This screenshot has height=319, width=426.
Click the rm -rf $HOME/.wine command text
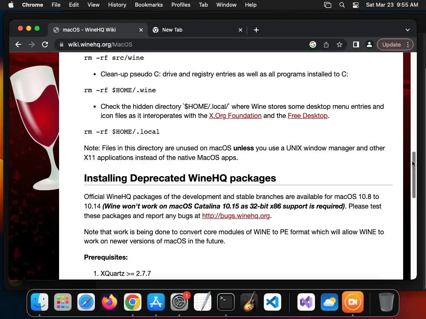[120, 90]
